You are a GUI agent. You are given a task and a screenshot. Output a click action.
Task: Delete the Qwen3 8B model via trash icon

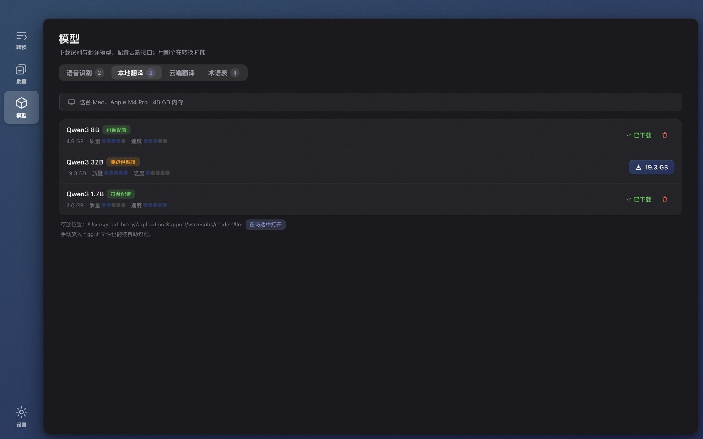click(665, 135)
